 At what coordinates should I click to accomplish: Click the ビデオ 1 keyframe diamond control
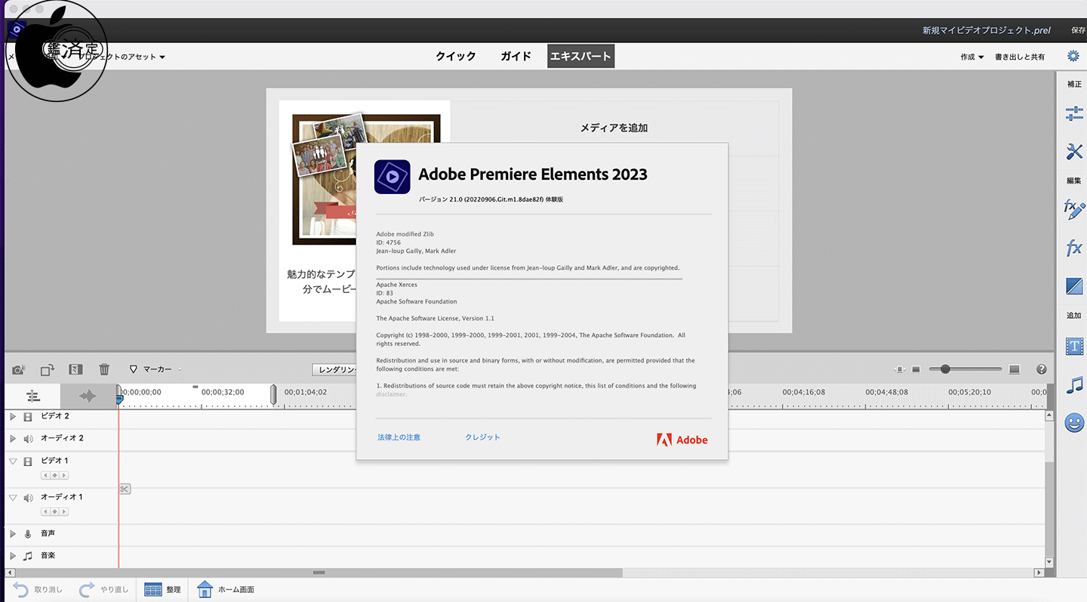54,475
